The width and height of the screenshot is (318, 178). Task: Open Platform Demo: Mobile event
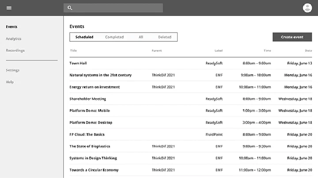pyautogui.click(x=90, y=111)
